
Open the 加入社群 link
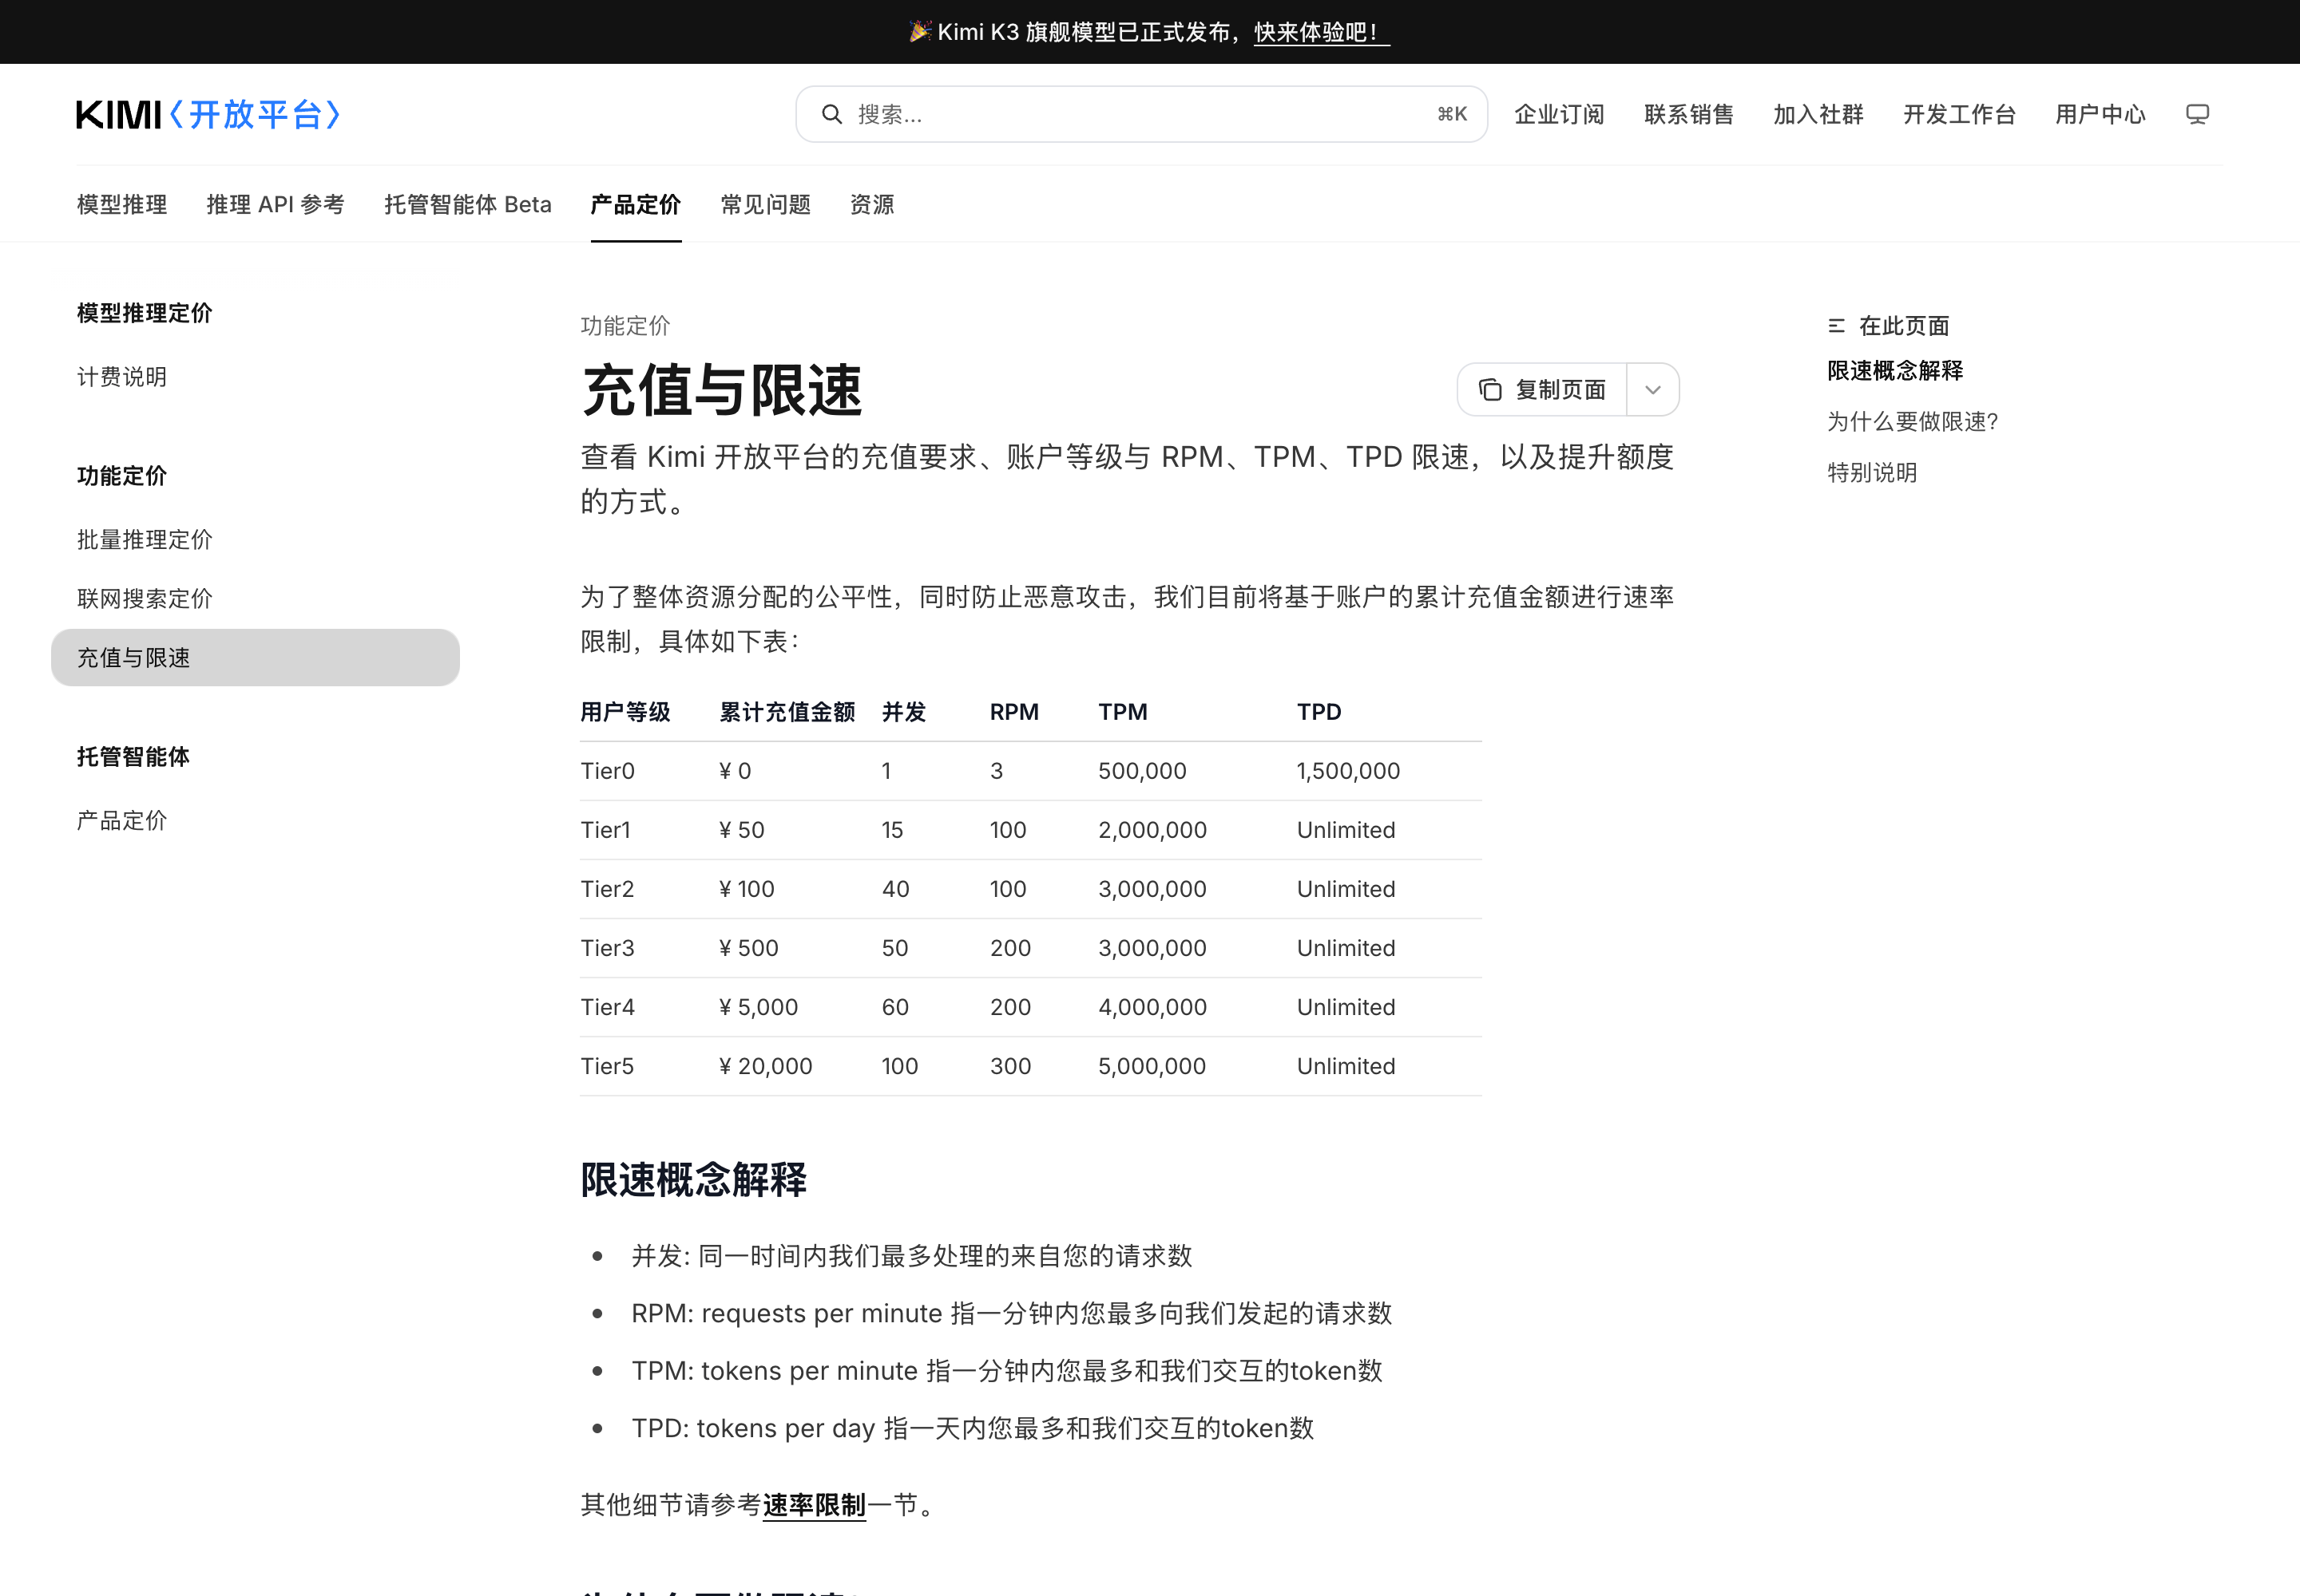point(1818,114)
